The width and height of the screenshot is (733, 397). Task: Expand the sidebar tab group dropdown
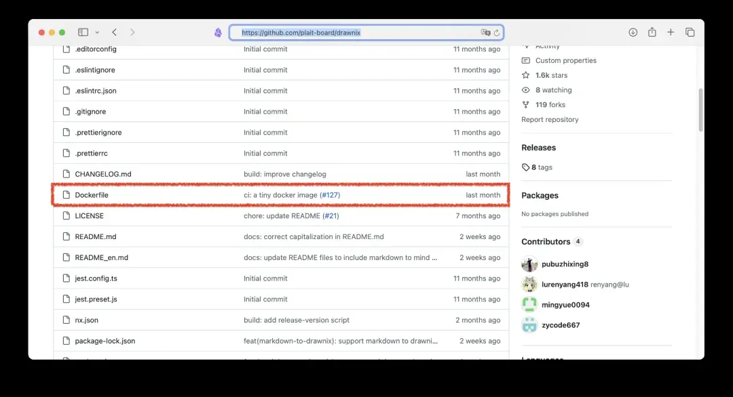tap(97, 33)
